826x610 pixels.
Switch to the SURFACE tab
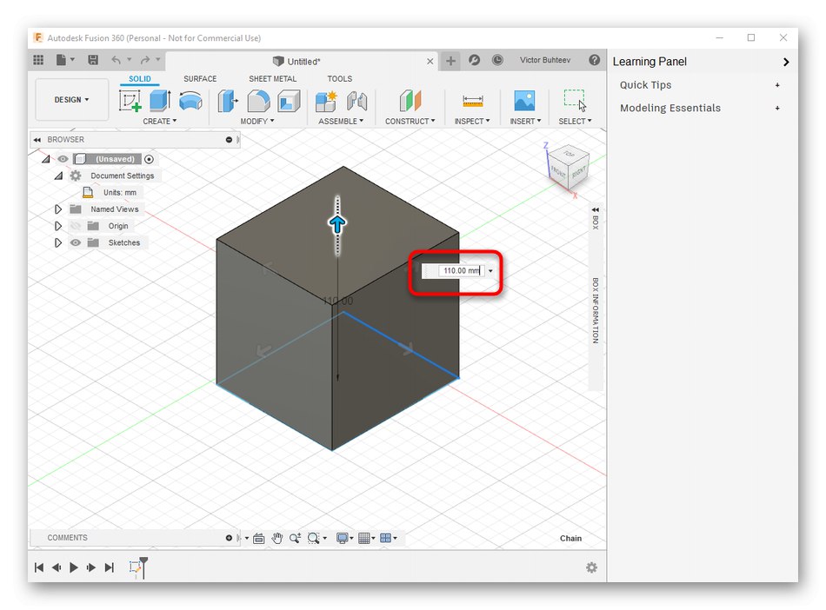click(x=200, y=79)
